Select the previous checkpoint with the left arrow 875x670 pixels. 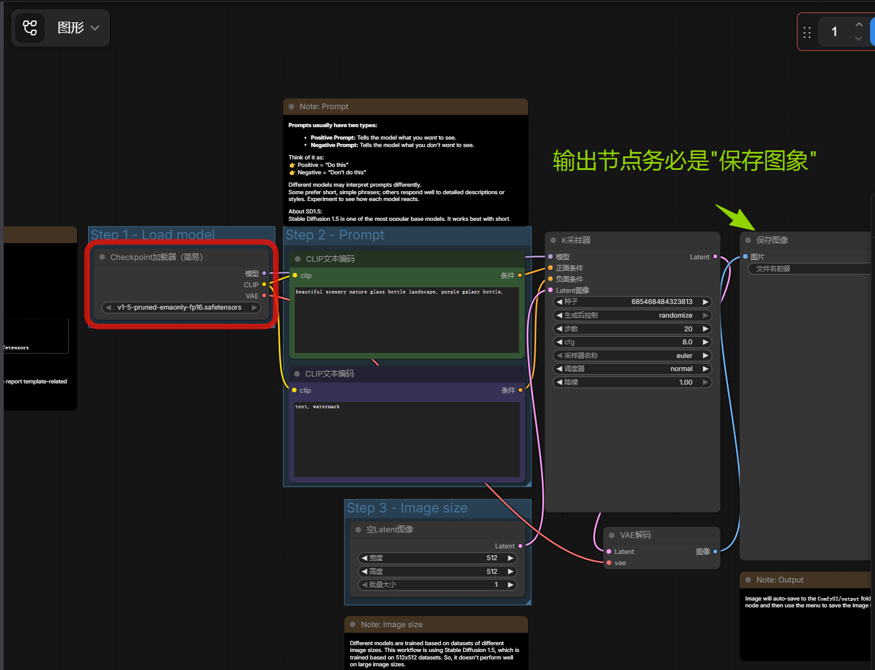coord(108,307)
